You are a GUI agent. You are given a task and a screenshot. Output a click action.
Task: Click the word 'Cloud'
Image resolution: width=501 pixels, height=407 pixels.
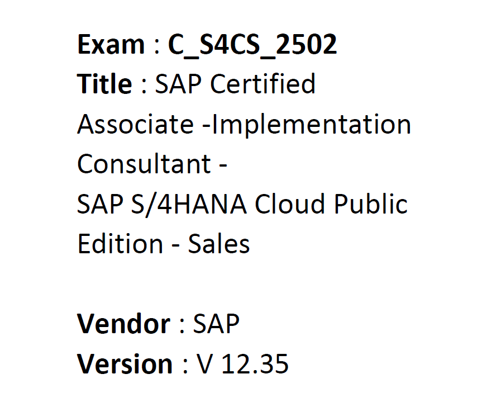click(x=290, y=203)
